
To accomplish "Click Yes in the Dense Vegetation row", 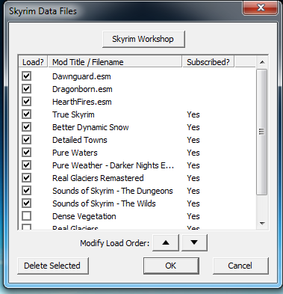I will [x=193, y=216].
